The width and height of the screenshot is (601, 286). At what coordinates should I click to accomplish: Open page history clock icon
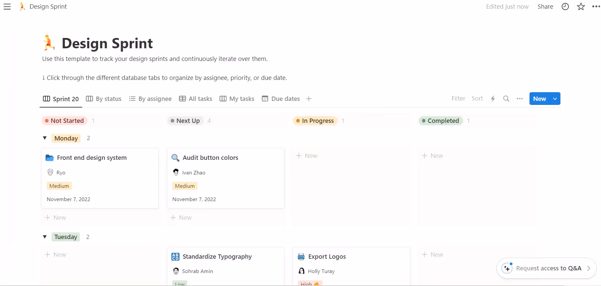point(565,7)
